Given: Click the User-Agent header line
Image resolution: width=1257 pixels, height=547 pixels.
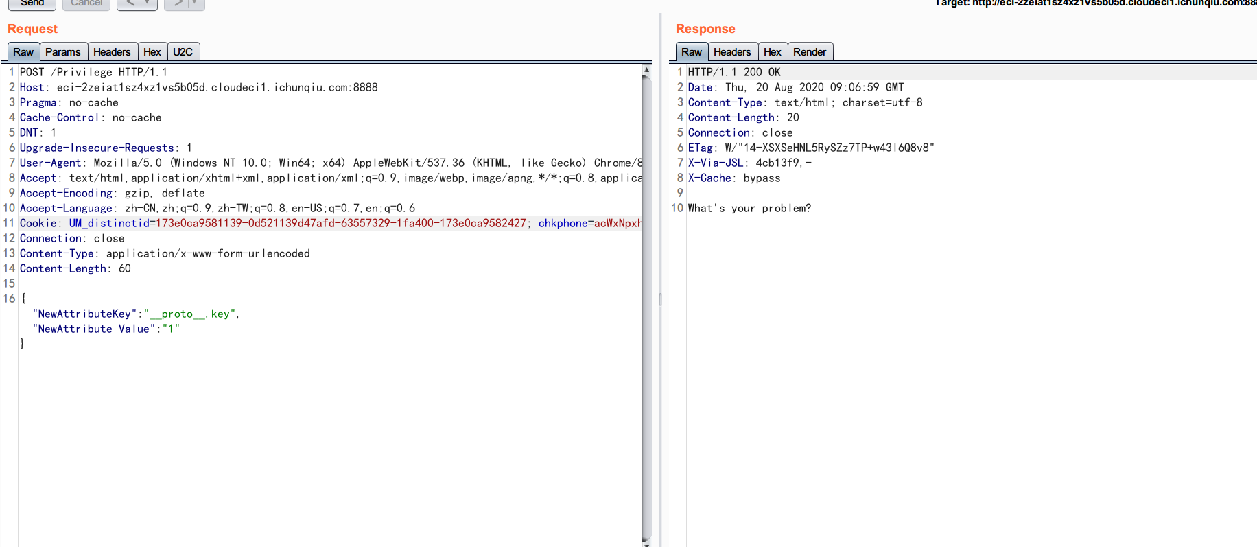Looking at the screenshot, I should [331, 163].
